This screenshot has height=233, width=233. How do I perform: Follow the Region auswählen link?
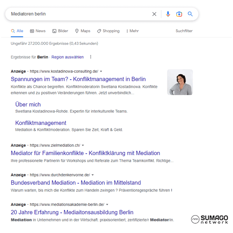click(x=68, y=57)
